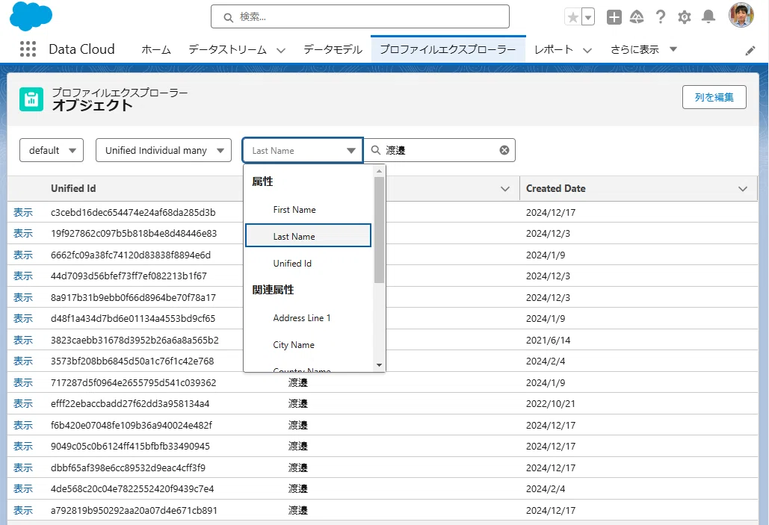Open the help question mark icon
Image resolution: width=769 pixels, height=525 pixels.
(661, 17)
